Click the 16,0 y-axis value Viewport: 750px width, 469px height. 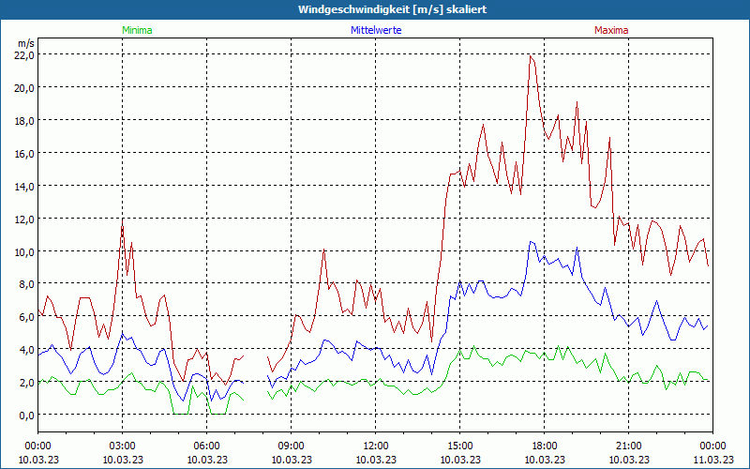tap(23, 153)
